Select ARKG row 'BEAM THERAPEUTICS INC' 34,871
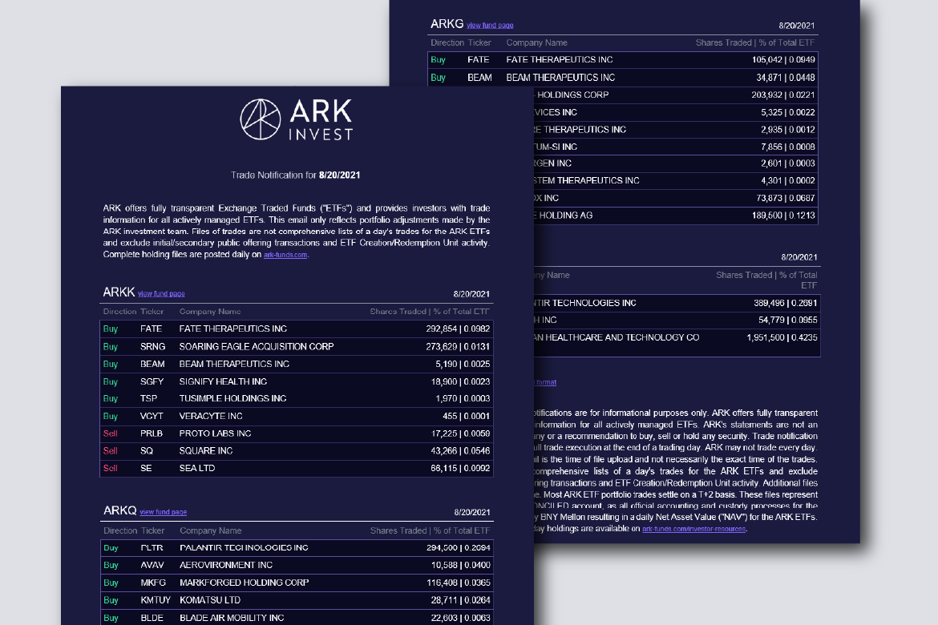Image resolution: width=938 pixels, height=625 pixels. click(x=623, y=77)
